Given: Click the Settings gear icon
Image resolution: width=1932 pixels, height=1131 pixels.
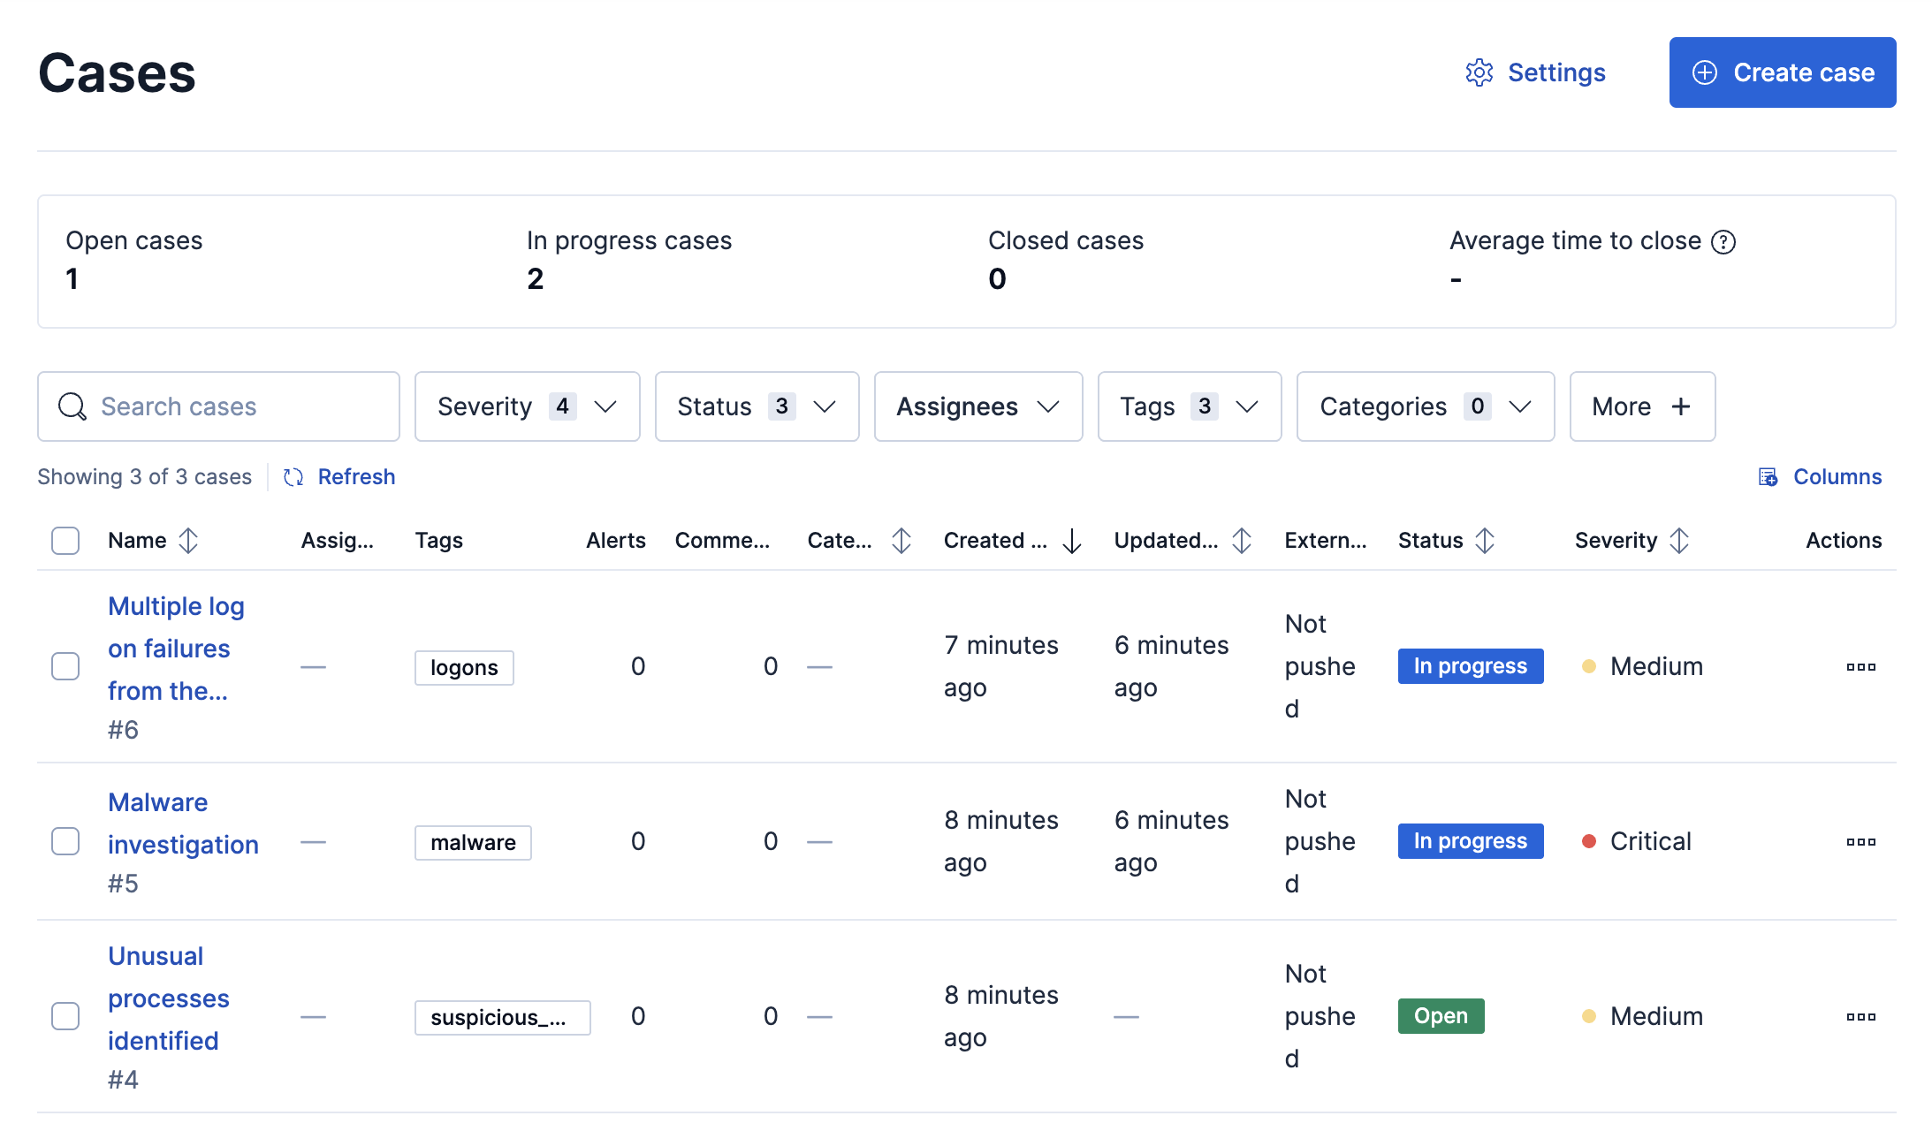Looking at the screenshot, I should (1479, 72).
